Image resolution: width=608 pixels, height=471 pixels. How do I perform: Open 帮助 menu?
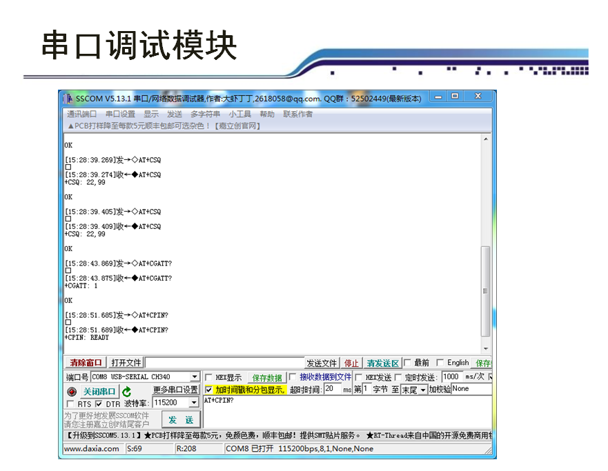coord(267,114)
